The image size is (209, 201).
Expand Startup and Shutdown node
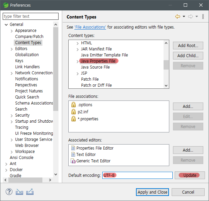(11, 122)
